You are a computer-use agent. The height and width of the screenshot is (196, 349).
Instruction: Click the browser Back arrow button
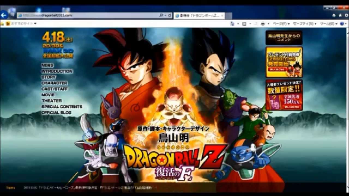[4, 15]
